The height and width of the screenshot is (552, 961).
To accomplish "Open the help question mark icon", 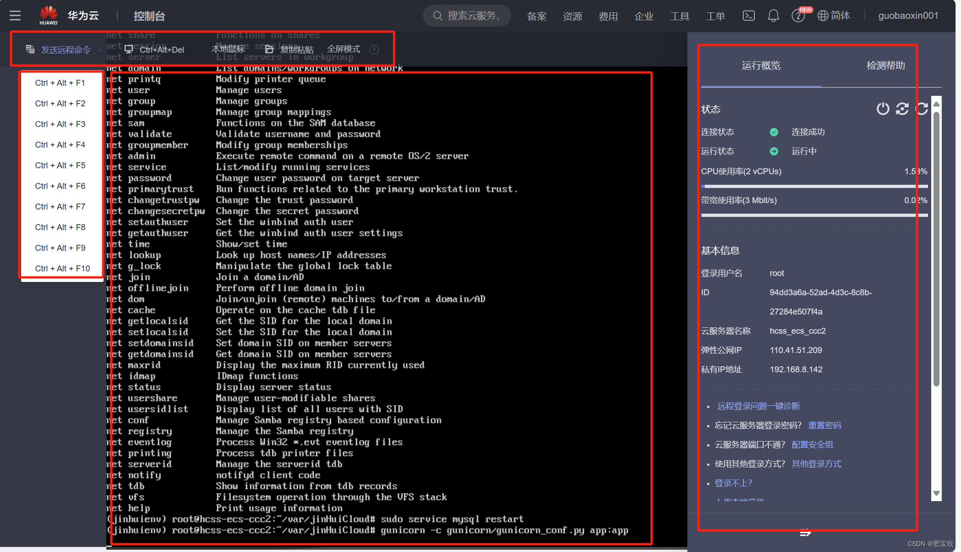I will (x=798, y=16).
